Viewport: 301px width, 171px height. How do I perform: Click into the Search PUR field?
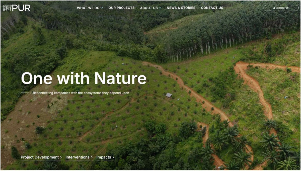click(x=281, y=8)
